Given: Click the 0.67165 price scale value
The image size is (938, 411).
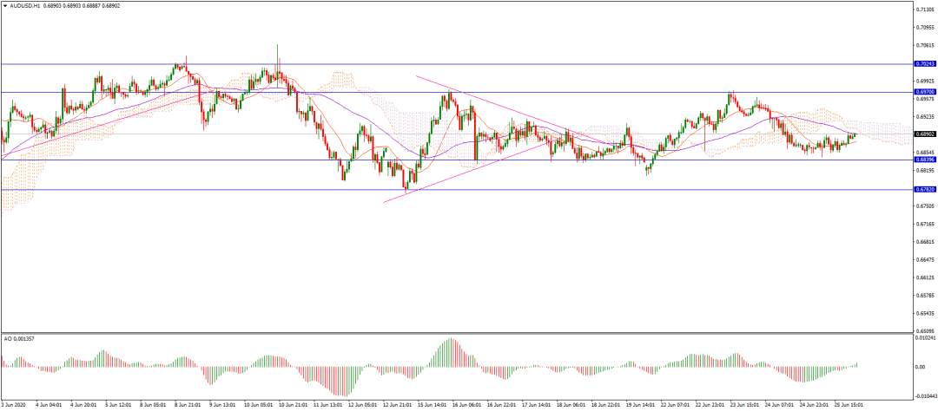Looking at the screenshot, I should point(924,224).
